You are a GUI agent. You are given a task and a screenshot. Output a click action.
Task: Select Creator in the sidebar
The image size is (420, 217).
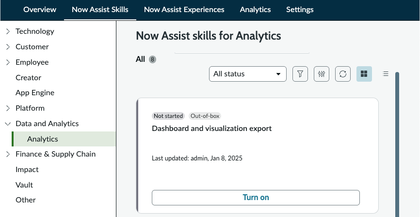pyautogui.click(x=29, y=78)
